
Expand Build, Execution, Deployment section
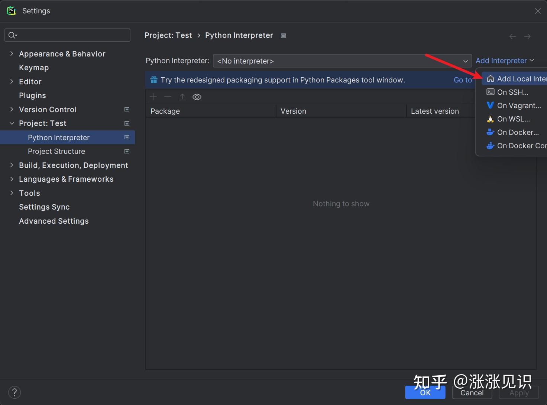tap(12, 165)
